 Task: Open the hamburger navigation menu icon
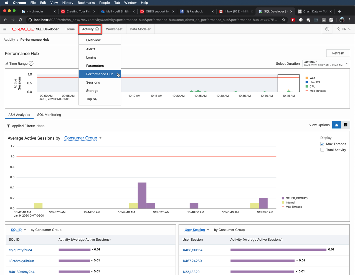pyautogui.click(x=5, y=29)
